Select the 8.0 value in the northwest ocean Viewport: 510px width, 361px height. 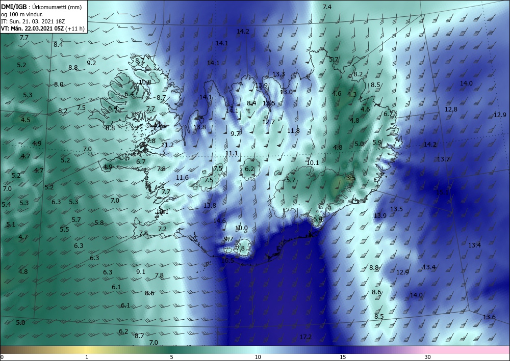pos(59,85)
